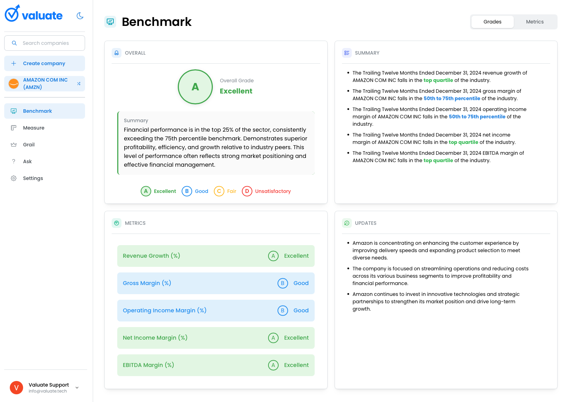Click the info@valuate.tech email text

coord(48,391)
